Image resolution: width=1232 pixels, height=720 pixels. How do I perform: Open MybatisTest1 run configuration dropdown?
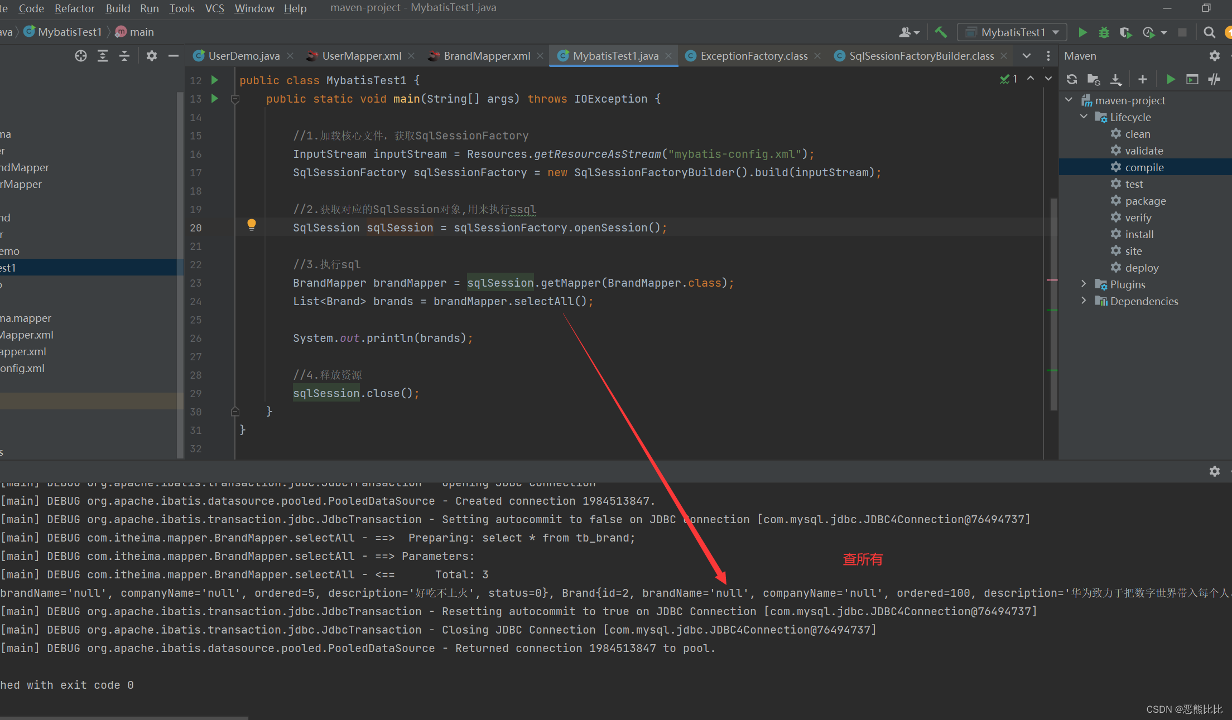[1012, 32]
